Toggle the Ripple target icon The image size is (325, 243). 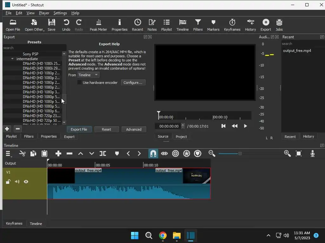pyautogui.click(x=176, y=153)
